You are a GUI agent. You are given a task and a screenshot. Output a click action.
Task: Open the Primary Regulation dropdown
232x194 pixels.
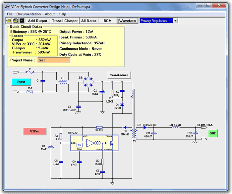tap(175, 21)
